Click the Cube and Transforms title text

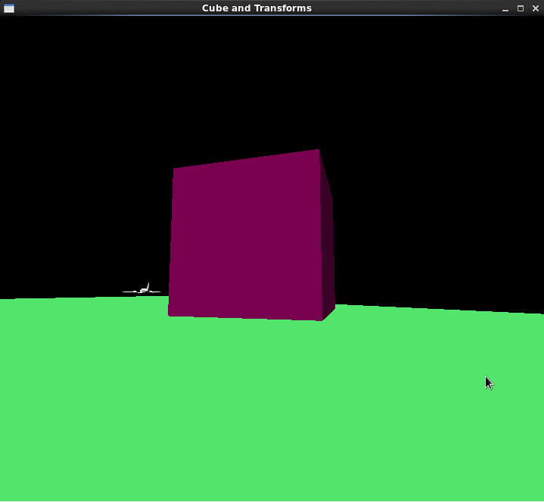256,8
